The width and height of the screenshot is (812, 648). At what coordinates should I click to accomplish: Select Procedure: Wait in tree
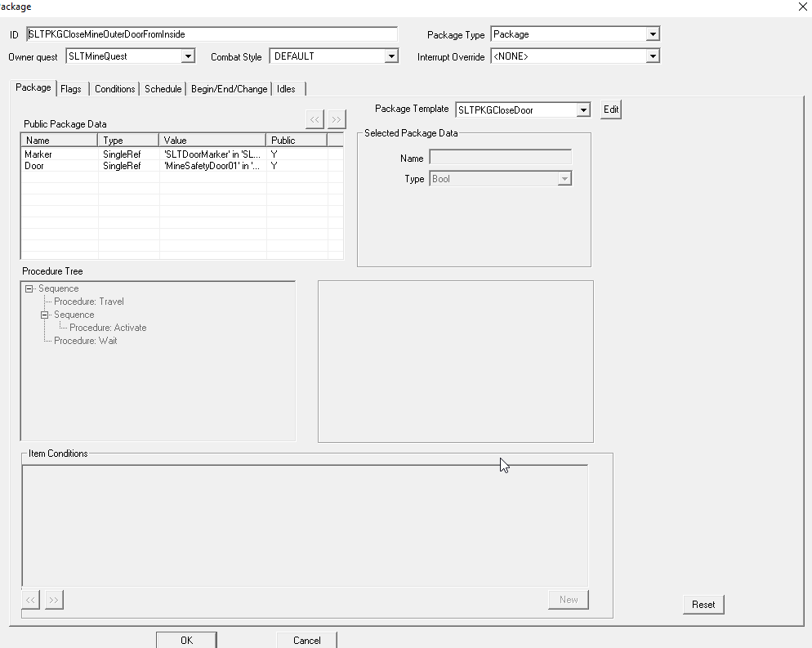[x=86, y=340]
